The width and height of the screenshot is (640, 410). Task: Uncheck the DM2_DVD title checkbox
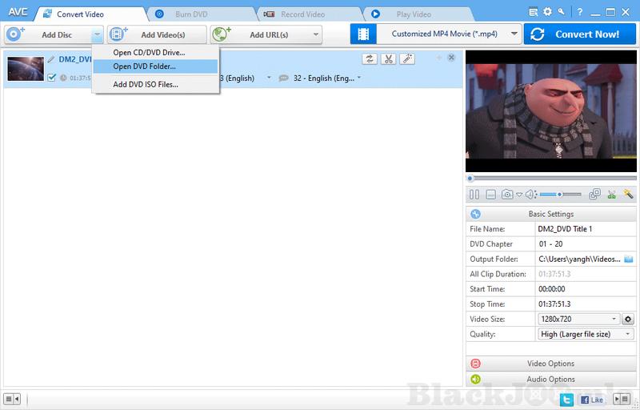pyautogui.click(x=52, y=78)
